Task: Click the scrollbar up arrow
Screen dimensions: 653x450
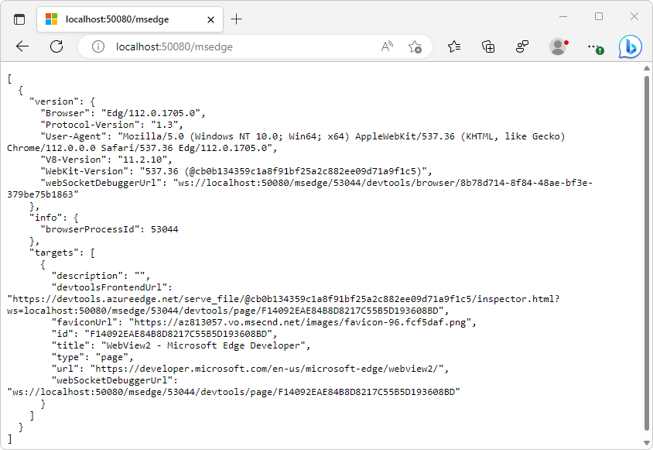Action: coord(647,69)
